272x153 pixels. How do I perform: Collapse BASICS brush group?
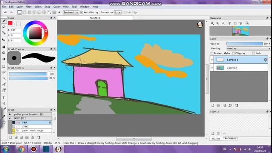tap(10, 118)
